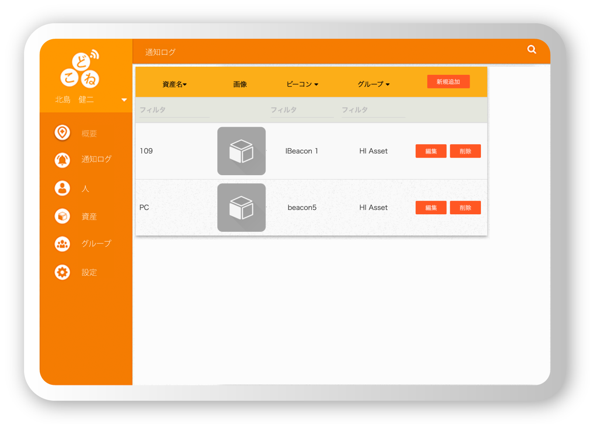
Task: Select the IBeacon 1 cell
Action: click(x=302, y=151)
